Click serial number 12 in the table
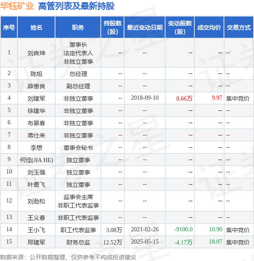Viewport: 254px width, 261px height. [9, 200]
